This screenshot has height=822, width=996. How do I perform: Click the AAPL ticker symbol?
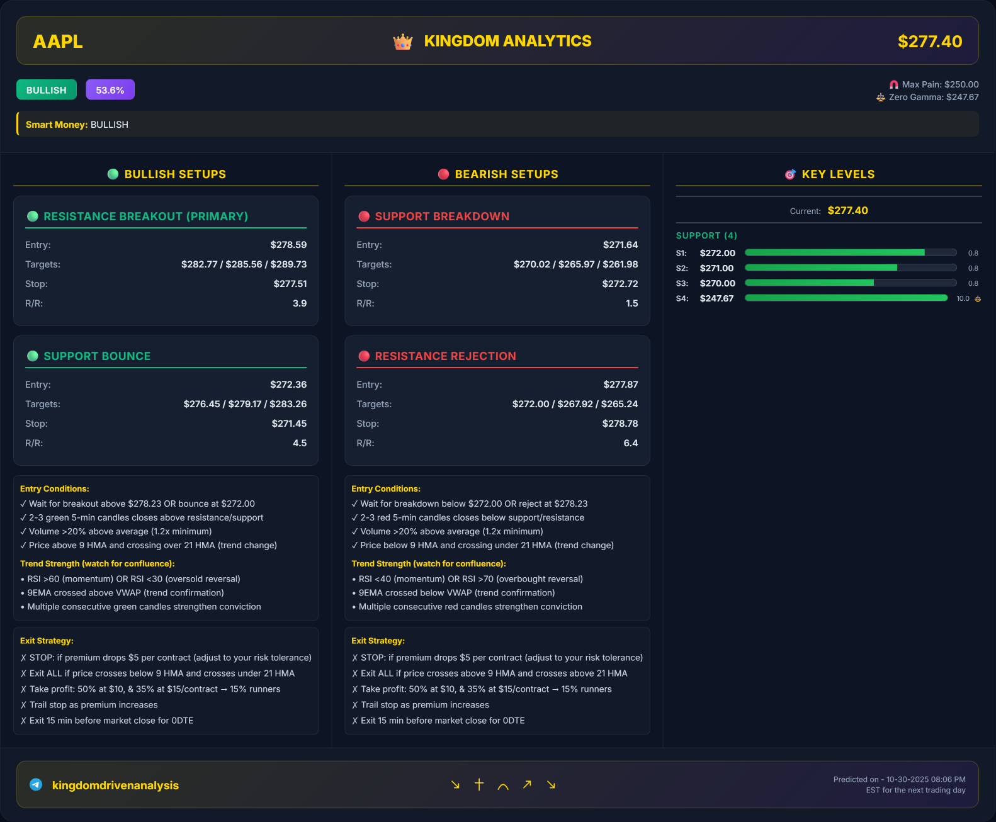[x=58, y=42]
